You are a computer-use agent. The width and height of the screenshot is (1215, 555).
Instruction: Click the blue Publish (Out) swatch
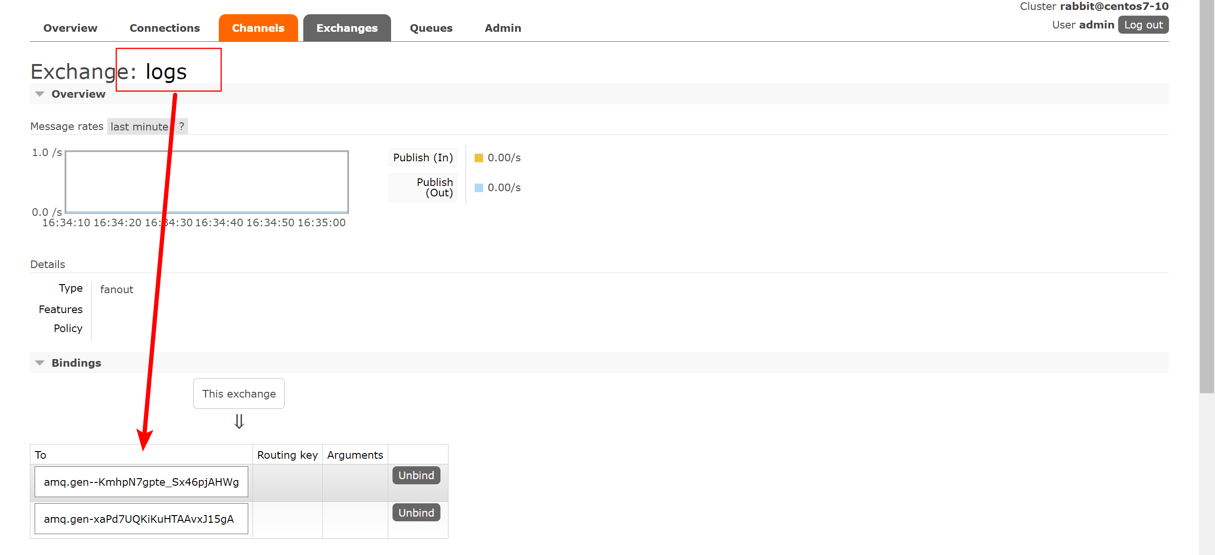pos(478,188)
